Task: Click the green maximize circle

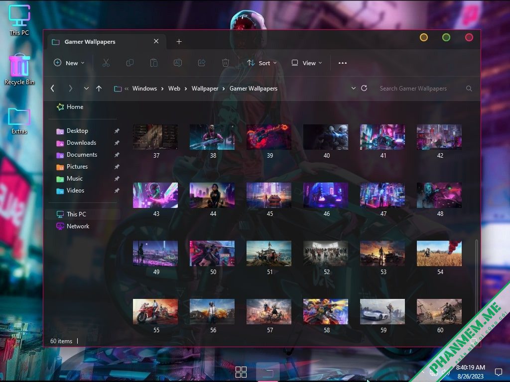Action: click(446, 37)
